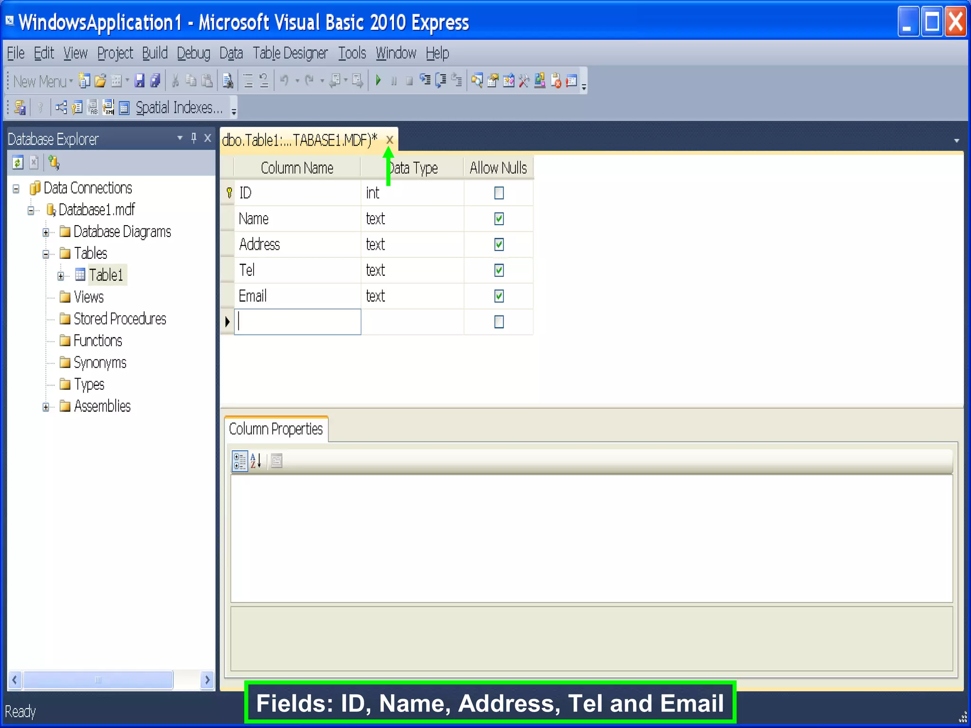Screen dimensions: 971x728
Task: Click the Connect to Database icon
Action: 54,163
